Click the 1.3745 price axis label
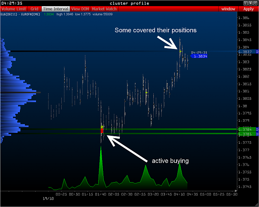Viewport: 259px width, 207px height. tap(245, 187)
